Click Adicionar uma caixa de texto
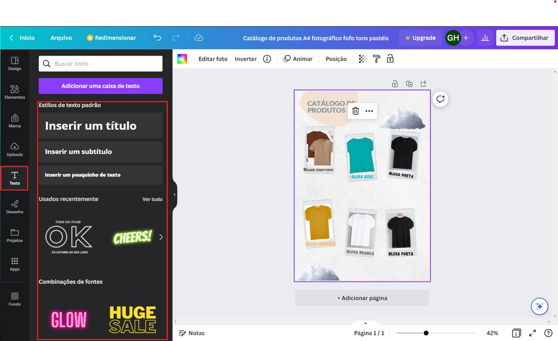 [100, 86]
